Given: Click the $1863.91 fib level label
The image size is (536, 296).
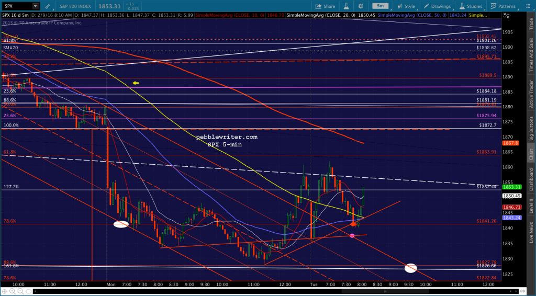Looking at the screenshot, I should click(x=486, y=152).
